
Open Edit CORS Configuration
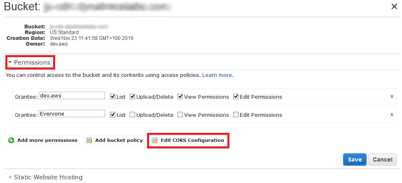click(x=188, y=141)
